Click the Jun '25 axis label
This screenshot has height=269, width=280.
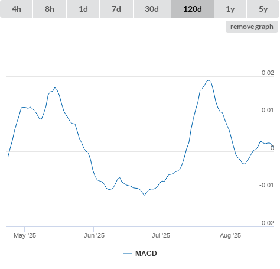(94, 235)
